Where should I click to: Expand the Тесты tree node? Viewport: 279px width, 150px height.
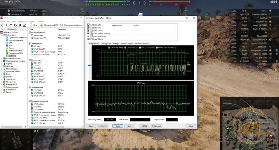[2, 92]
